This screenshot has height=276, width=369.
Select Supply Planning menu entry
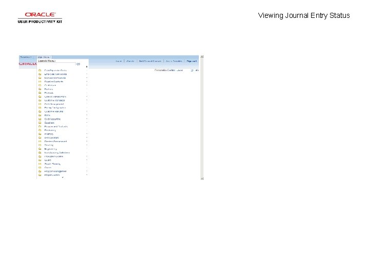coord(52,164)
